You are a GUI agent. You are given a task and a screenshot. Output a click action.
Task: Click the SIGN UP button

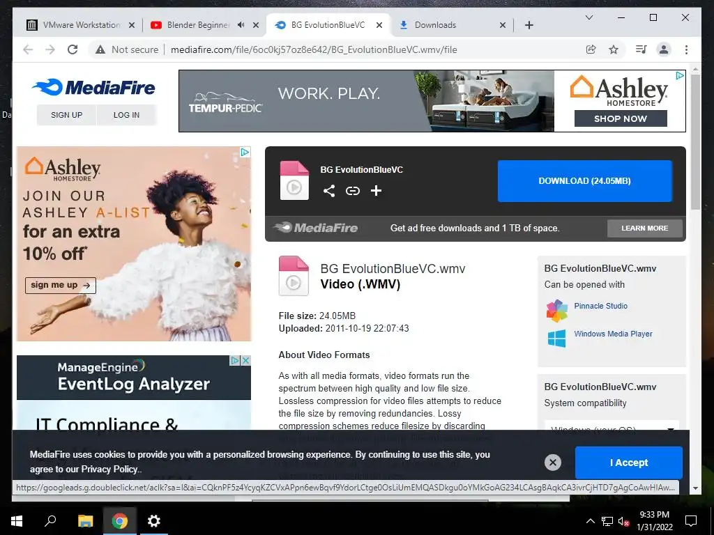pyautogui.click(x=66, y=115)
